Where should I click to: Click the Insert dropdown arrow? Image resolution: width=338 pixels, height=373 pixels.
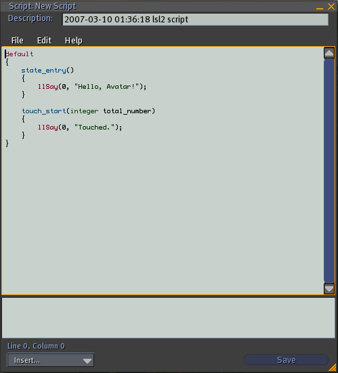[x=87, y=361]
